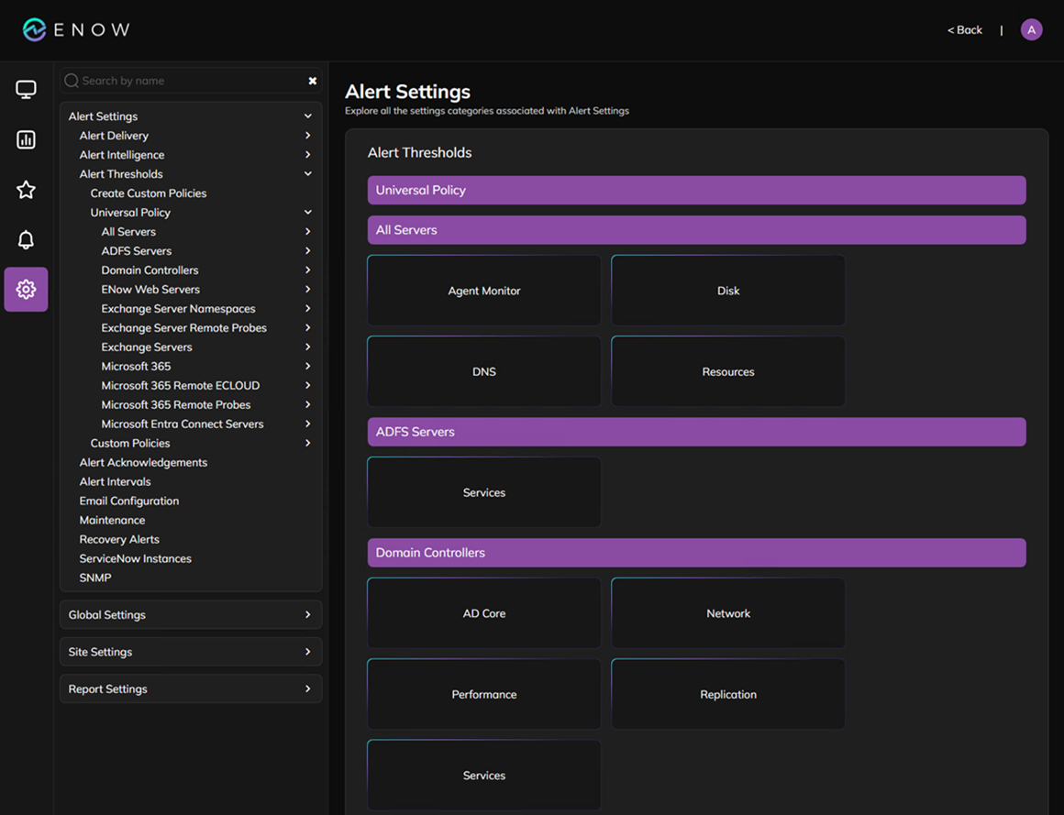
Task: Click the ENow logo
Action: pyautogui.click(x=76, y=30)
